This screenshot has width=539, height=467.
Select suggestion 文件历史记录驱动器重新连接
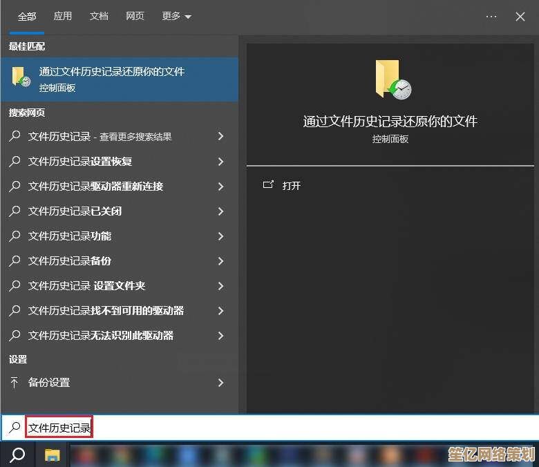pyautogui.click(x=95, y=187)
